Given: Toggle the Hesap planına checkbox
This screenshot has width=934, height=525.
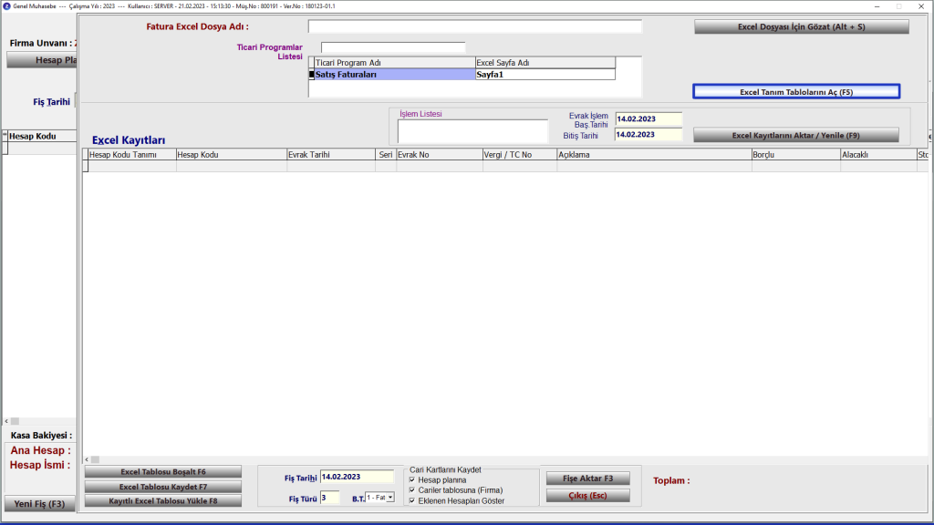Looking at the screenshot, I should tap(412, 479).
